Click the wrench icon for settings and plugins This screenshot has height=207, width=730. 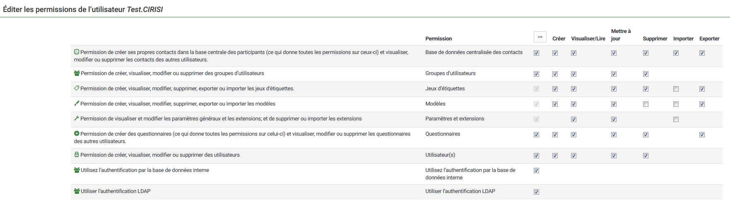(x=77, y=118)
